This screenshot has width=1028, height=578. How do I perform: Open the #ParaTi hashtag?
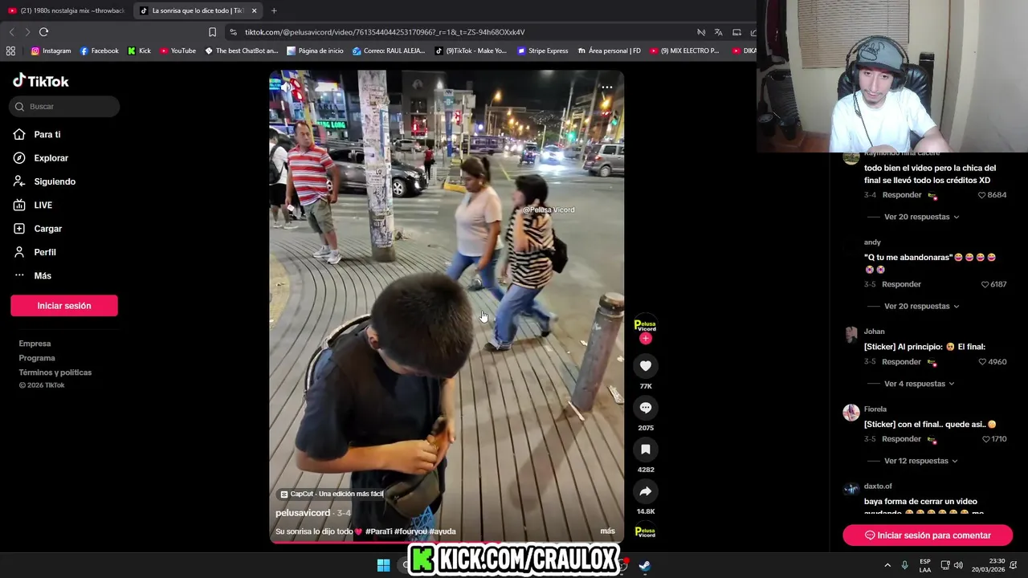click(x=379, y=531)
